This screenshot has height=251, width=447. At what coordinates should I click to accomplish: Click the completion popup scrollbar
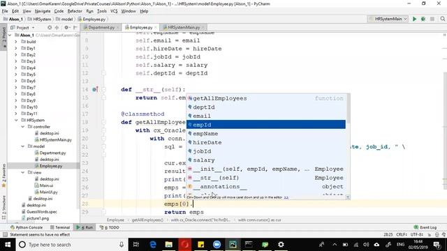348,108
